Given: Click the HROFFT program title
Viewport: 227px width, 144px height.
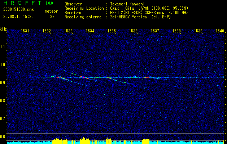Looking at the screenshot, I should click(x=23, y=3).
